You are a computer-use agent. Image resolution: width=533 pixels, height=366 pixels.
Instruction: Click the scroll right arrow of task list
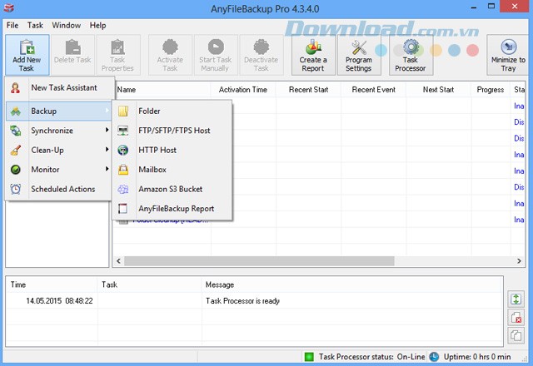pyautogui.click(x=519, y=261)
